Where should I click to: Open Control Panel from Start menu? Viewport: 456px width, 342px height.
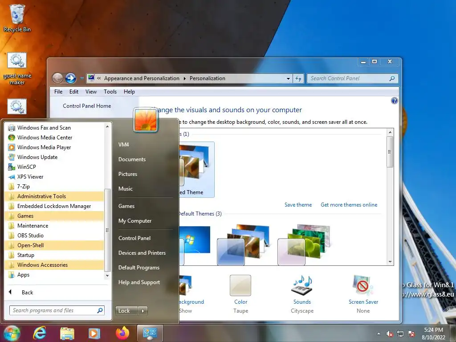[134, 238]
